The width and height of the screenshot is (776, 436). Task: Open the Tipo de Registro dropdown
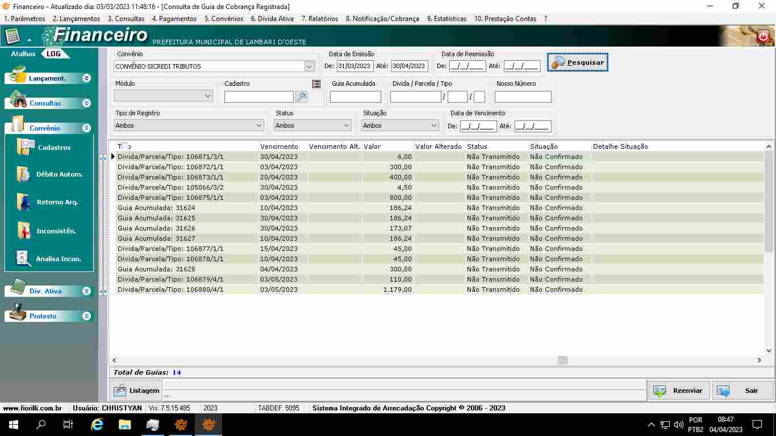(259, 125)
